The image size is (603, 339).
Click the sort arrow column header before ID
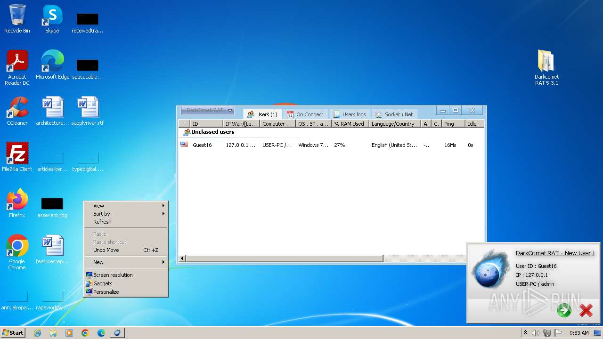coord(185,124)
